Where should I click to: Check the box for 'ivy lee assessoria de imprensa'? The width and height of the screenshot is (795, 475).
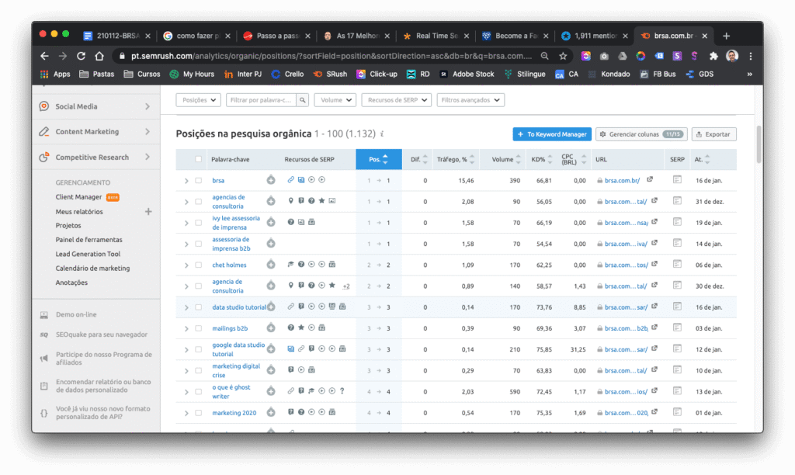[x=198, y=223]
